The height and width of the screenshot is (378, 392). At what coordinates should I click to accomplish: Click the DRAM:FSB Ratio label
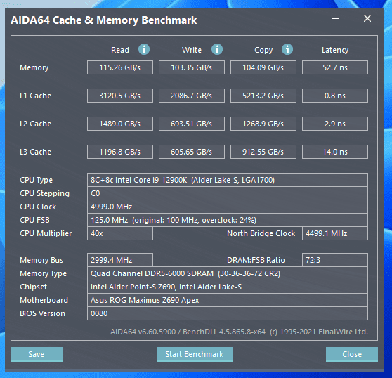click(256, 260)
